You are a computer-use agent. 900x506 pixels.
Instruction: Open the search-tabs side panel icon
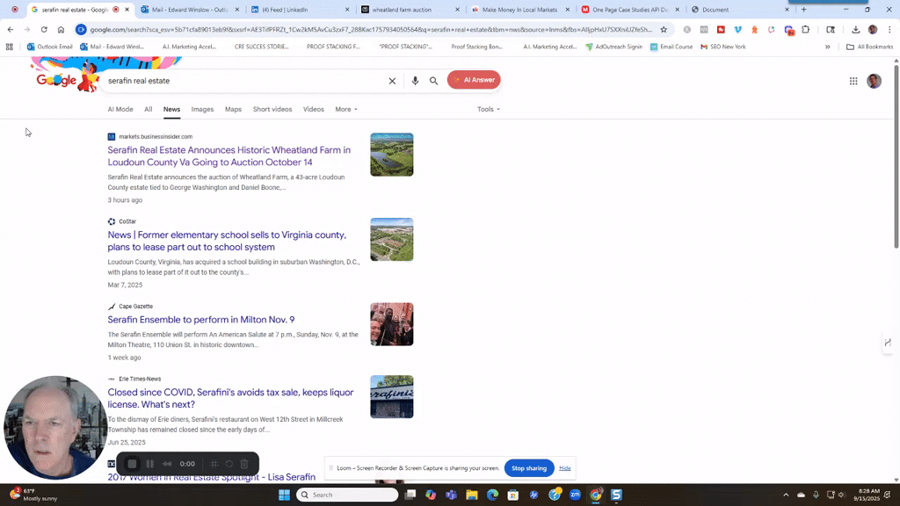831,29
